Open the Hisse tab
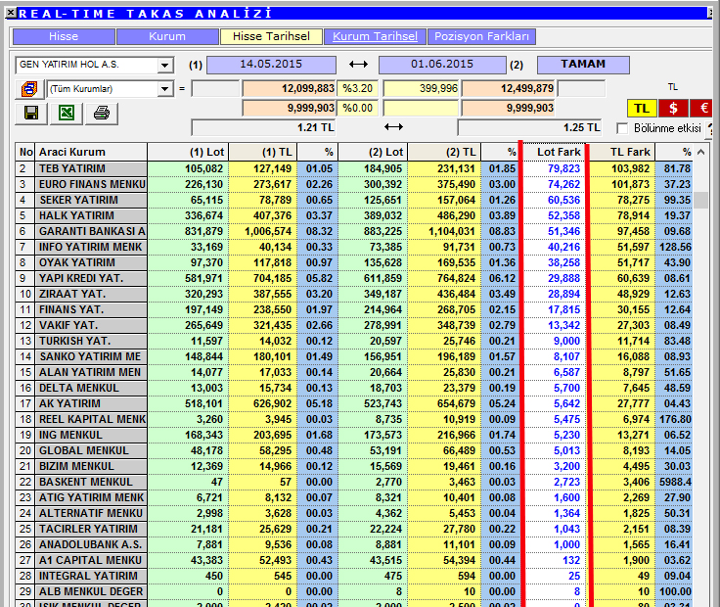The width and height of the screenshot is (720, 607). pos(64,36)
